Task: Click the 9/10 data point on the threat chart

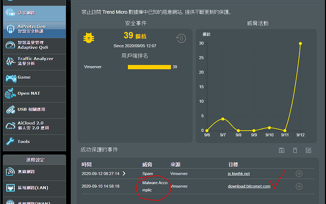Action: 269,128
